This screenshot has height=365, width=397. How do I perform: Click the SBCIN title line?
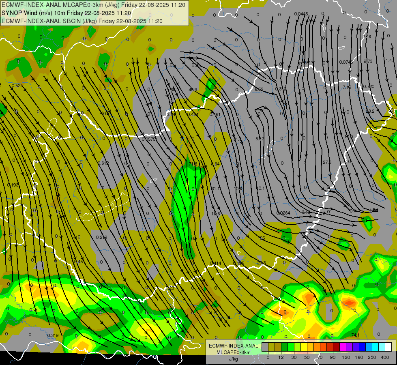pyautogui.click(x=82, y=21)
